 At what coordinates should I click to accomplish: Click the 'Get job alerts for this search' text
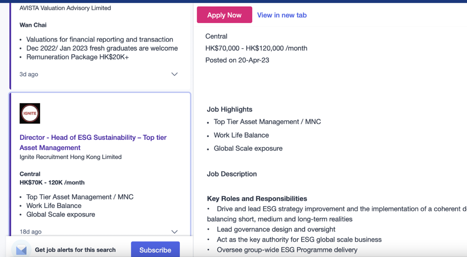[x=75, y=250]
